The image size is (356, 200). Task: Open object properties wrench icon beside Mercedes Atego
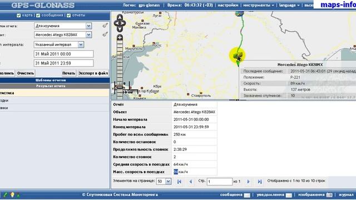(105, 34)
